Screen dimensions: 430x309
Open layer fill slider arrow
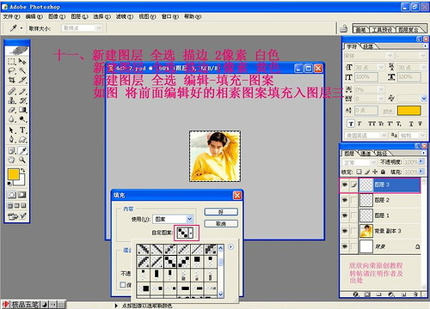click(x=421, y=172)
